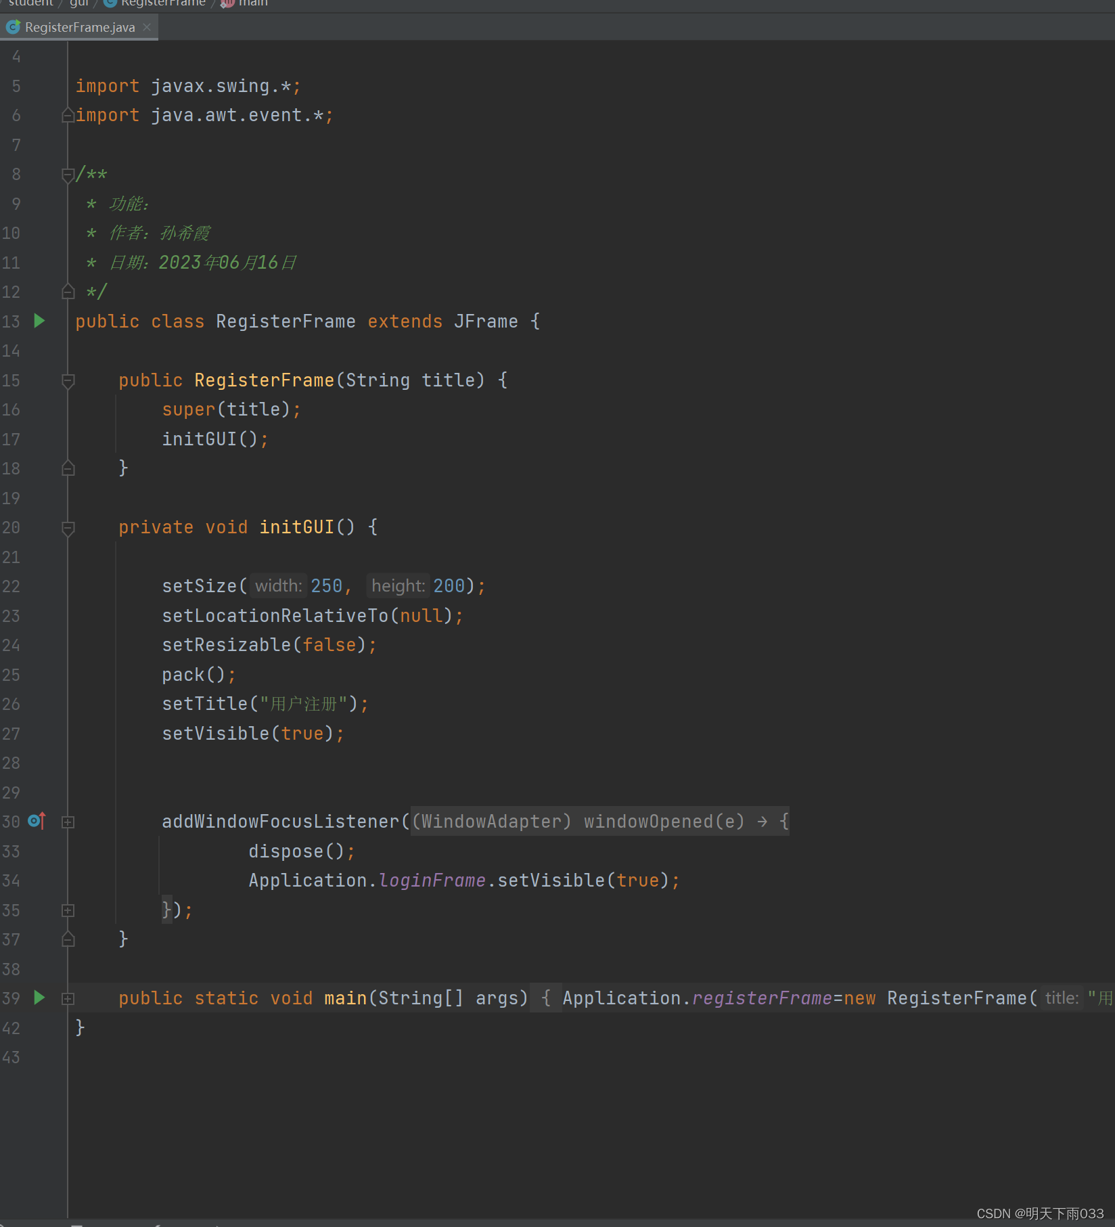Image resolution: width=1115 pixels, height=1227 pixels.
Task: Collapse the Javadoc end fold on line 12
Action: point(68,292)
